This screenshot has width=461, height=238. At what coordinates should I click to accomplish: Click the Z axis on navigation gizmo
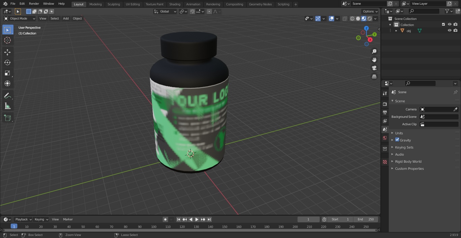[x=366, y=28]
